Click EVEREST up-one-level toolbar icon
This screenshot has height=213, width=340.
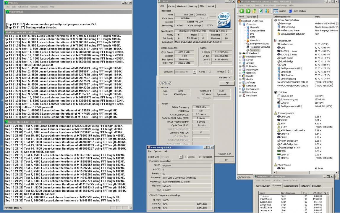pyautogui.click(x=254, y=11)
